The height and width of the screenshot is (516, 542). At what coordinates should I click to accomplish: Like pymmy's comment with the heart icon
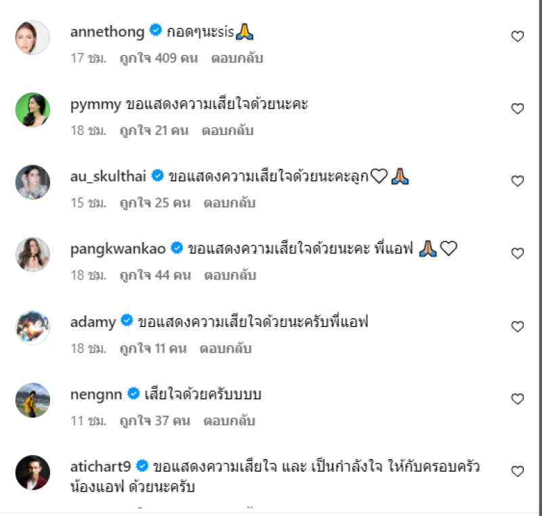(x=517, y=108)
